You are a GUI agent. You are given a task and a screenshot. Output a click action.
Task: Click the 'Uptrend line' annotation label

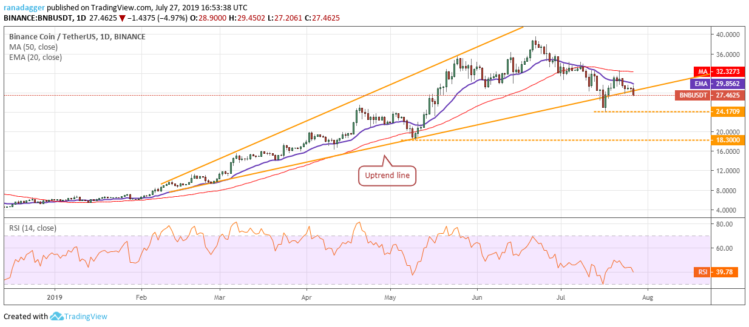click(387, 176)
